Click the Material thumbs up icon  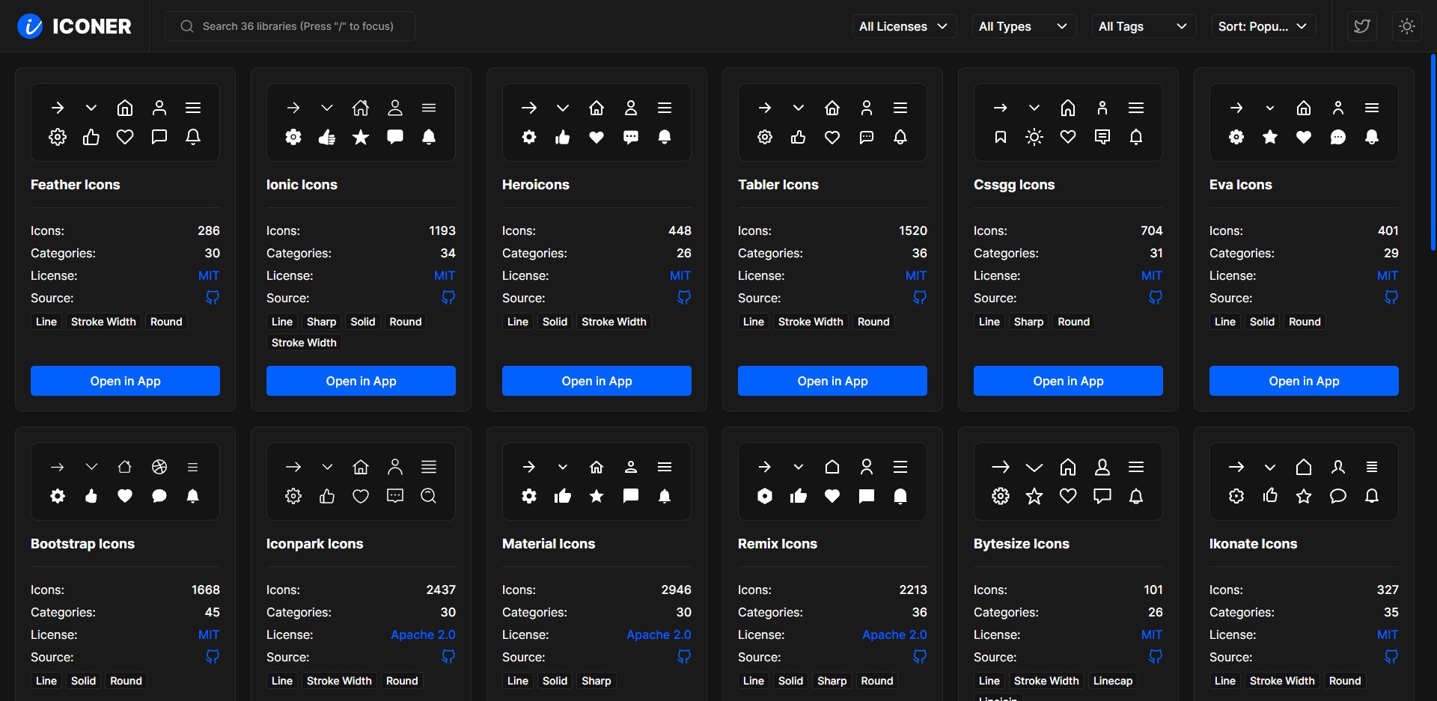563,496
